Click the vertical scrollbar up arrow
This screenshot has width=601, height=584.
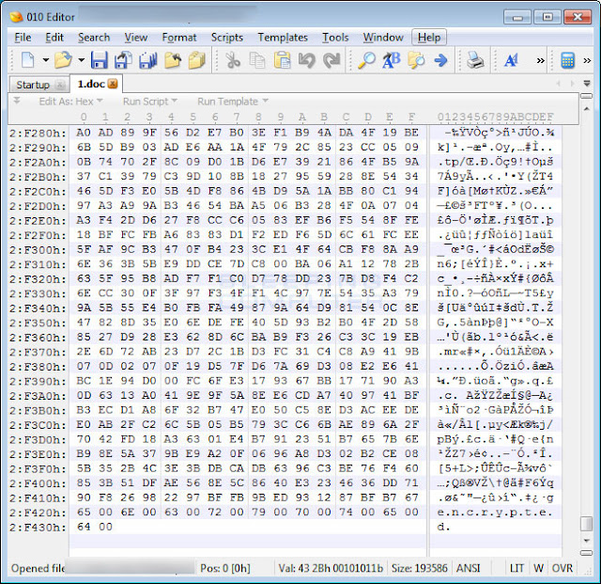(x=587, y=109)
